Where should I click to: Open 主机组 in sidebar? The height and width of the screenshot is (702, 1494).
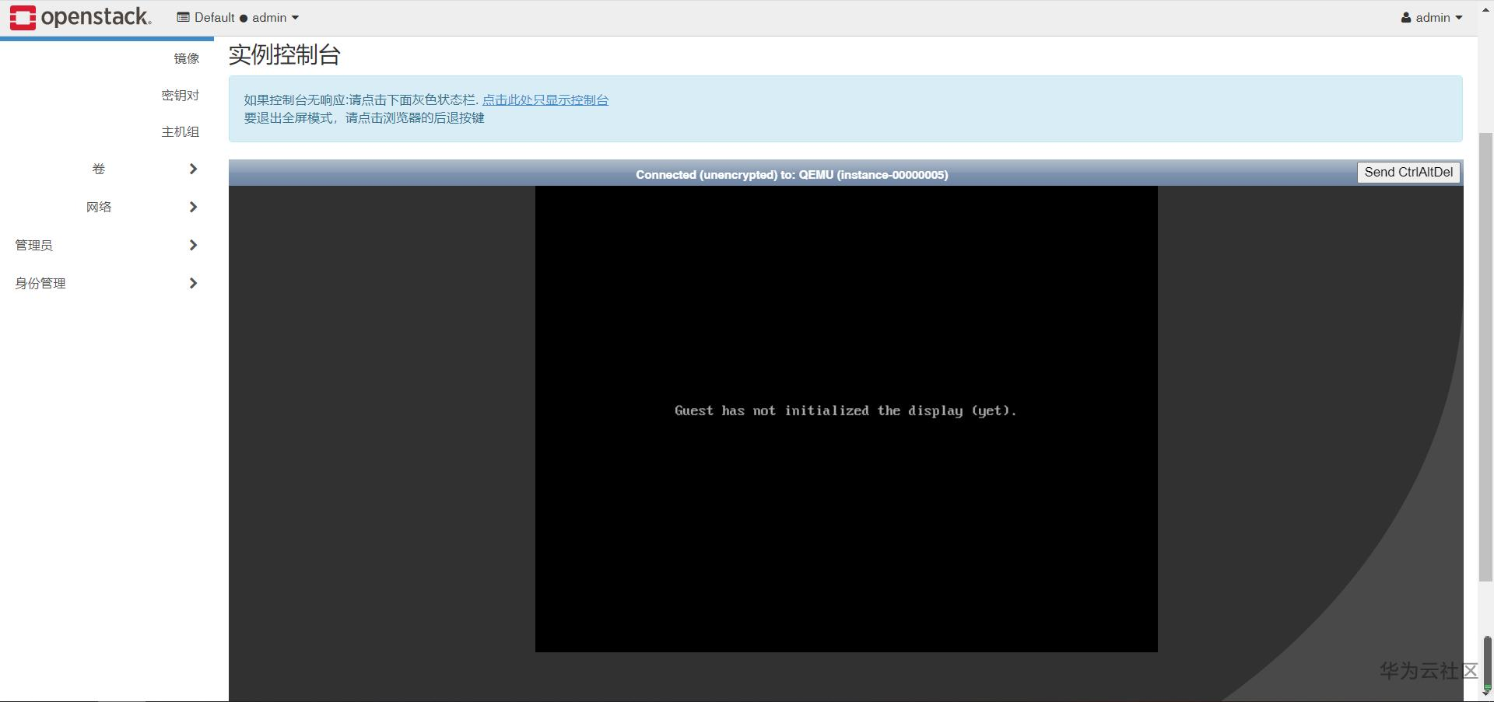pos(181,131)
